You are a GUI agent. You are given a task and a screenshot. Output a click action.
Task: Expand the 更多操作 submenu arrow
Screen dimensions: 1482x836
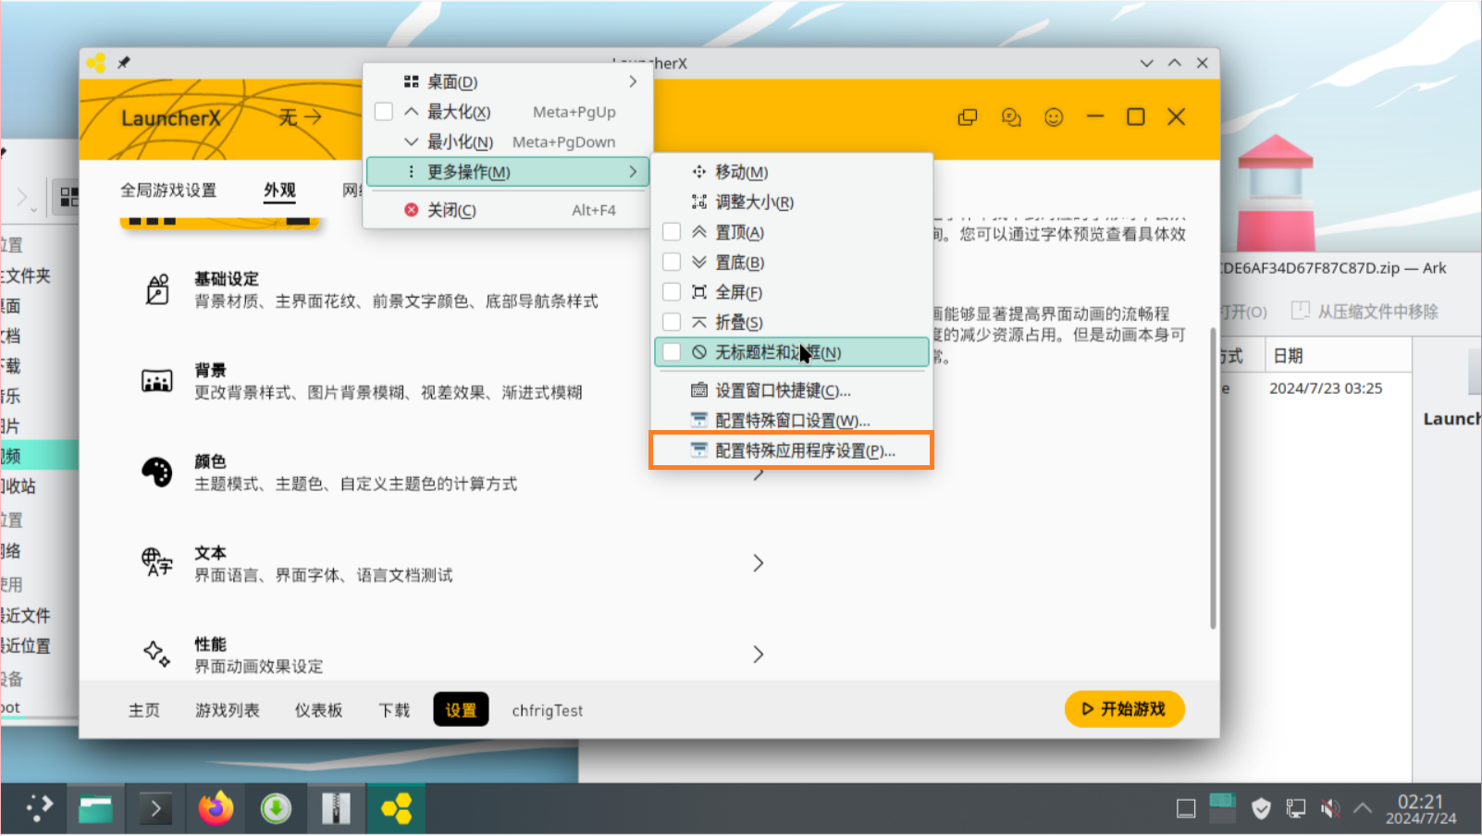click(x=633, y=172)
